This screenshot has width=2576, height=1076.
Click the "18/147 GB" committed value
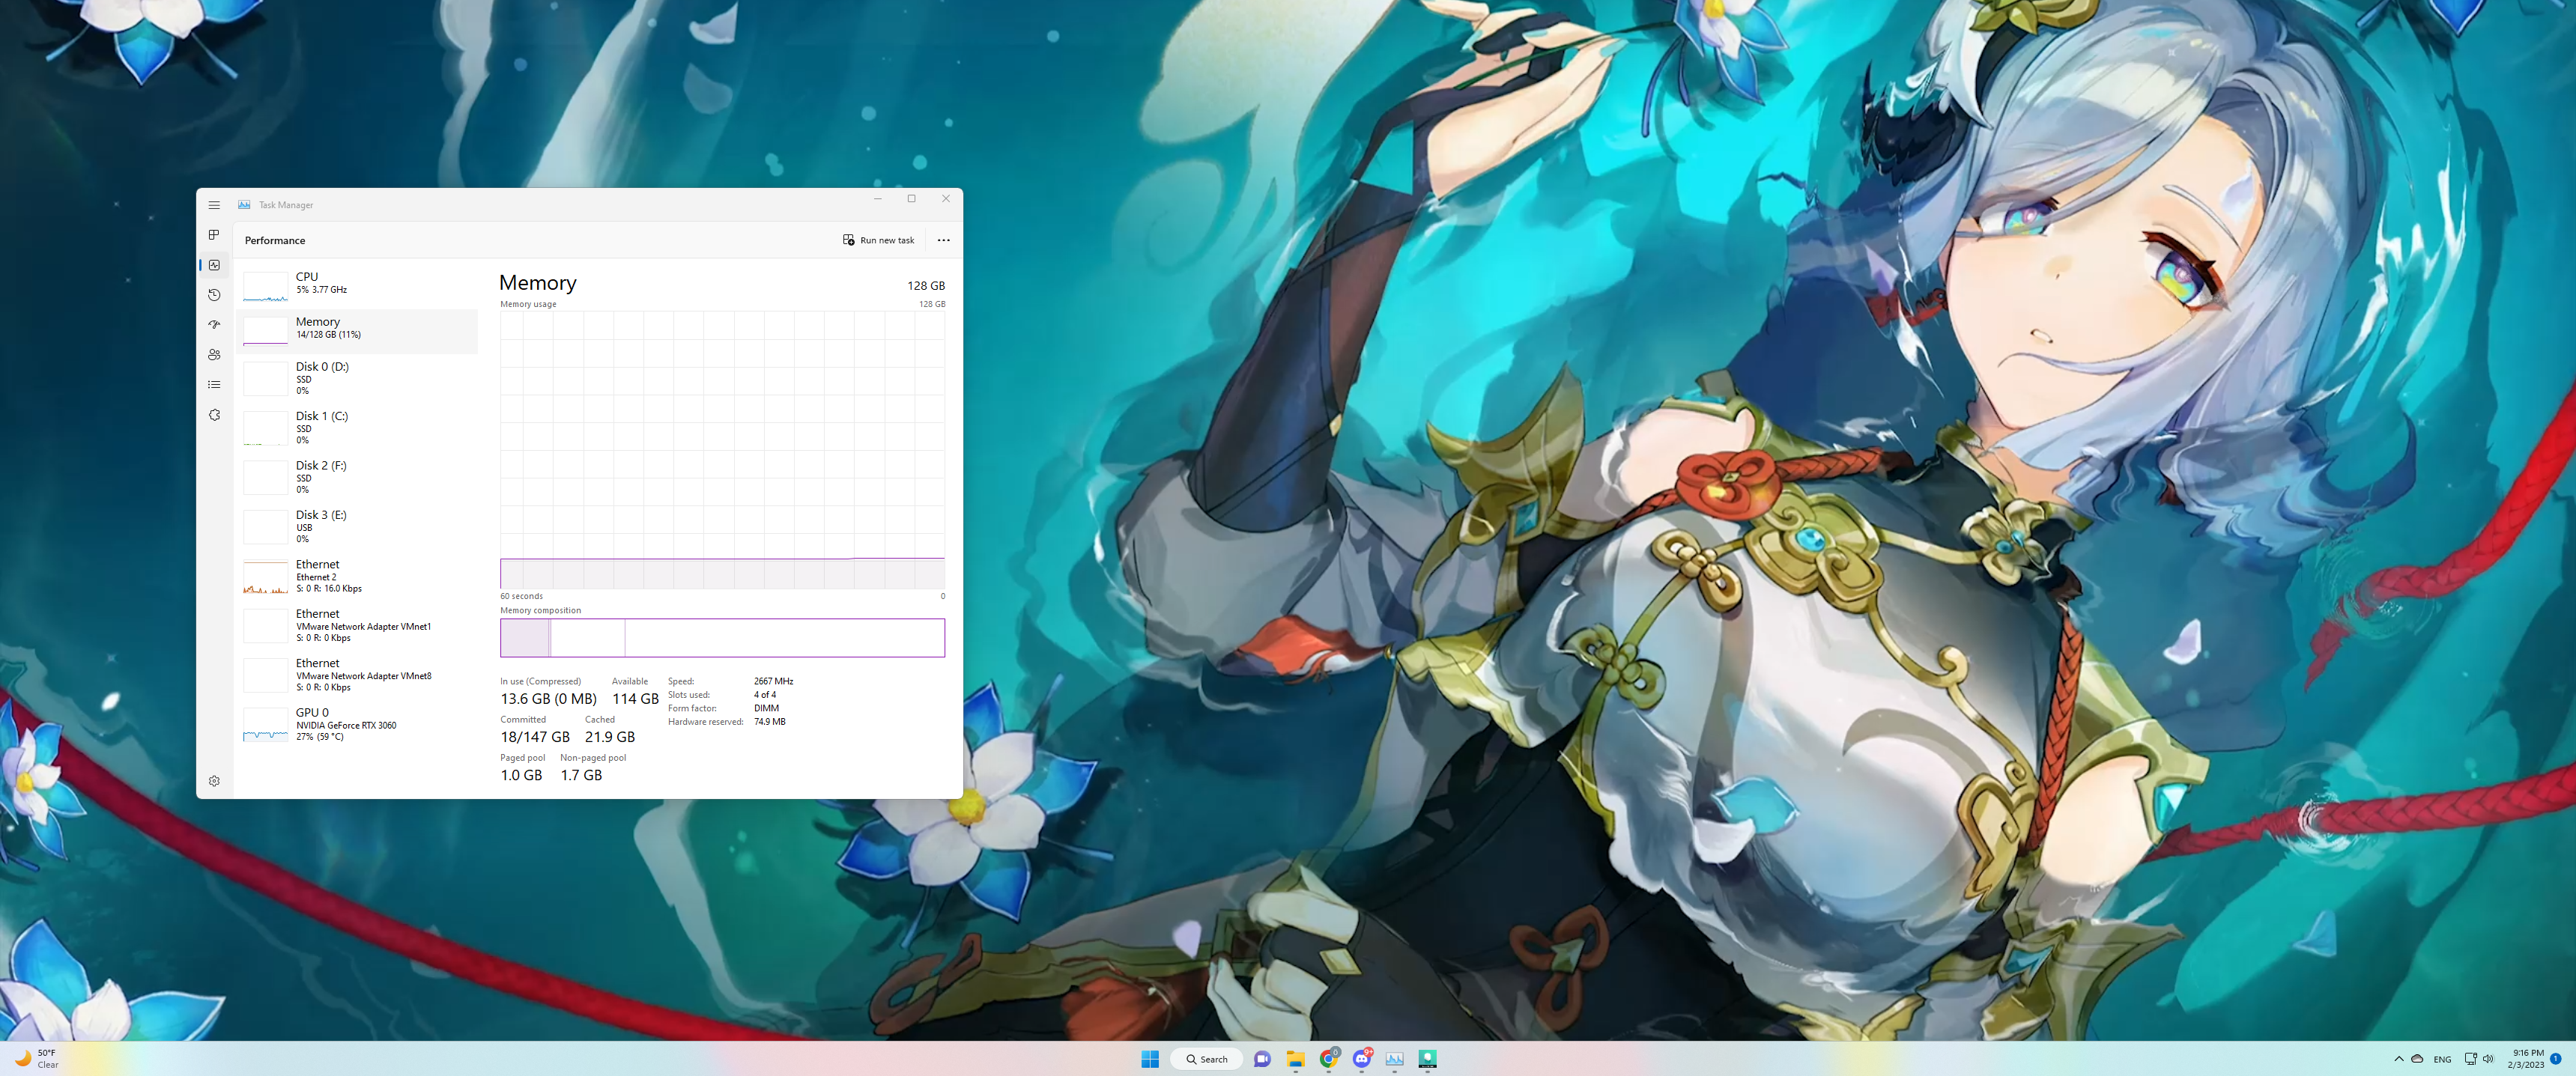[x=535, y=737]
